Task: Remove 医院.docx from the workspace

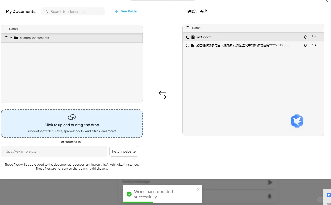Action: [x=314, y=37]
